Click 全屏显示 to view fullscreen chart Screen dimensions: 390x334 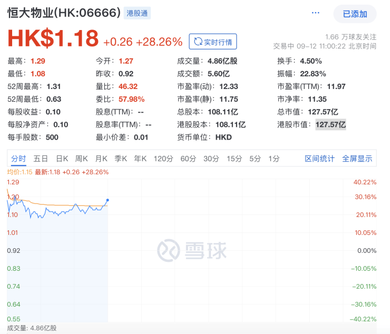357,159
